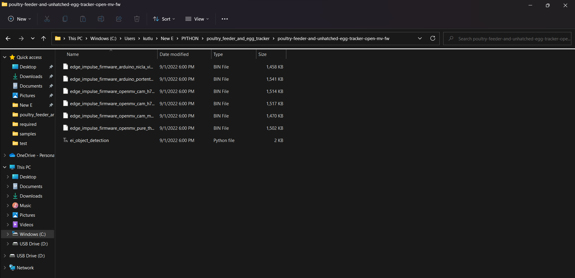The image size is (575, 278).
Task: Click the Rename icon in toolbar
Action: (101, 19)
